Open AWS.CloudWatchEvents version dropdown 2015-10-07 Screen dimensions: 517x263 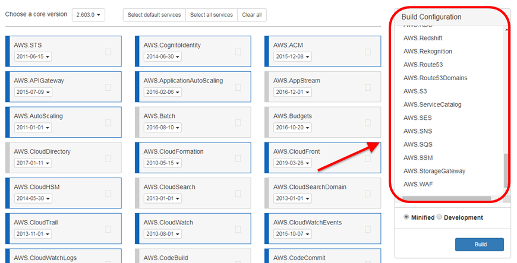292,234
